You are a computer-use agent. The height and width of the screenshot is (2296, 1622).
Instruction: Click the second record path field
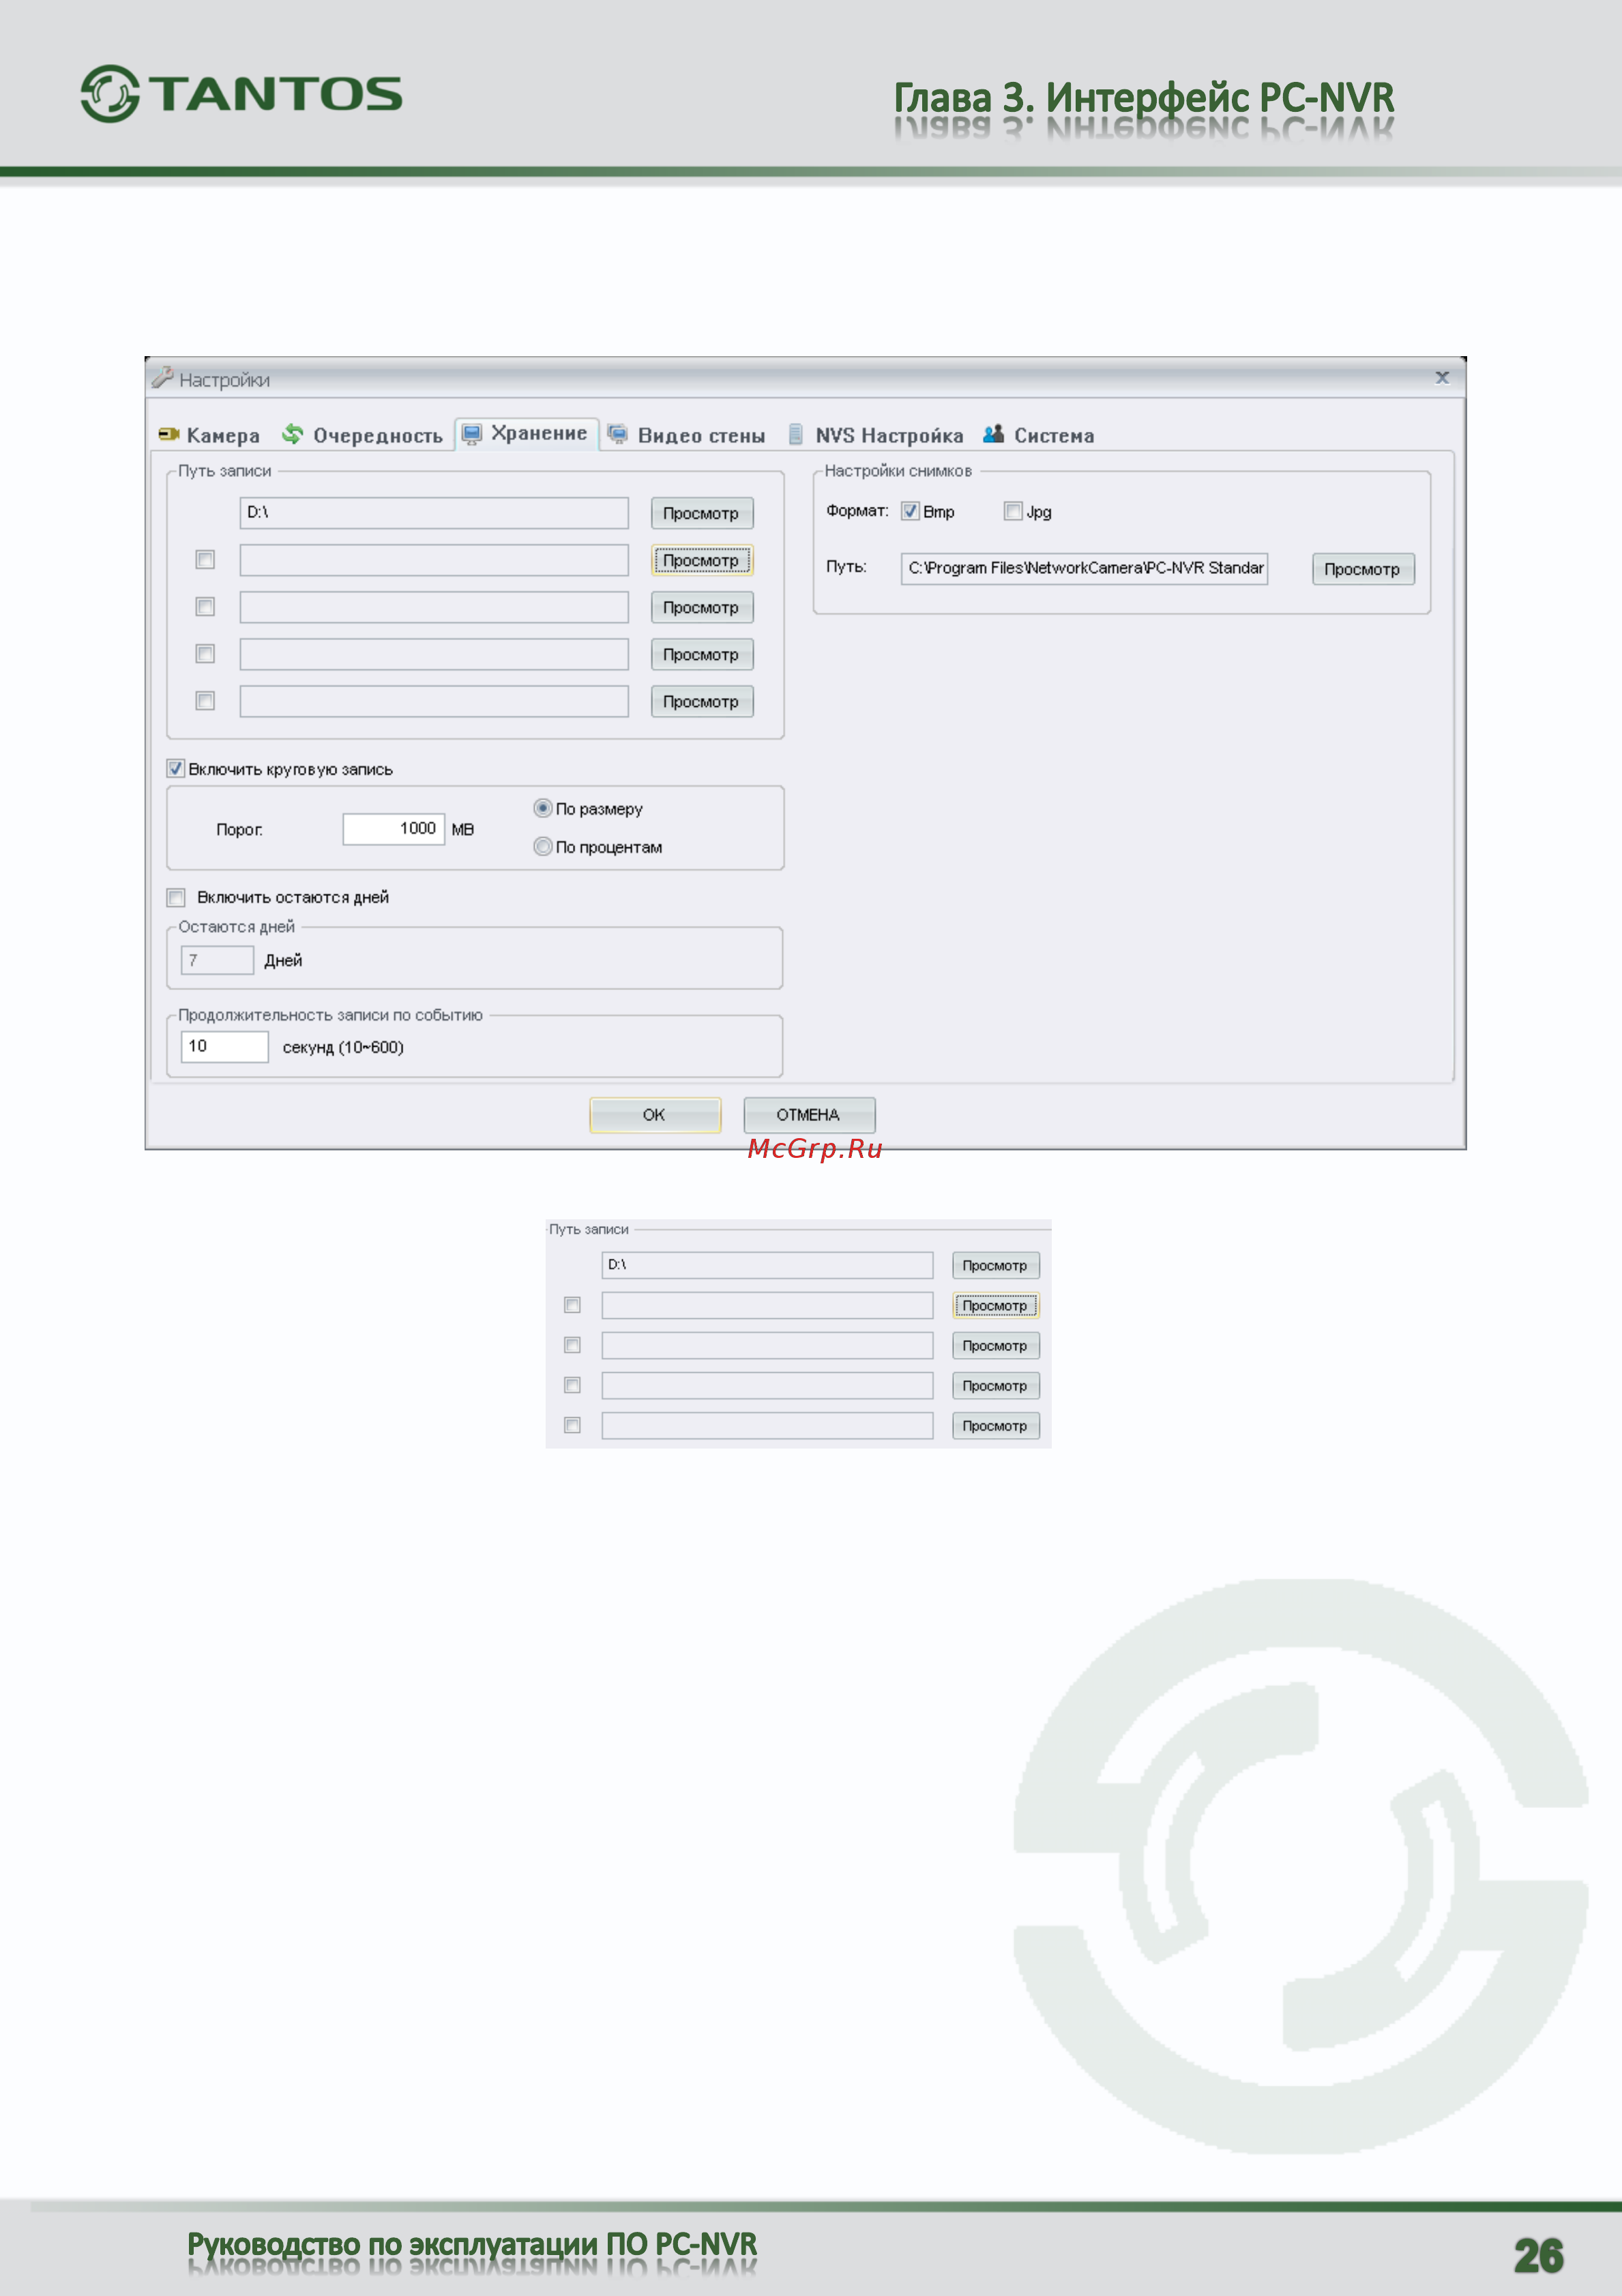434,560
